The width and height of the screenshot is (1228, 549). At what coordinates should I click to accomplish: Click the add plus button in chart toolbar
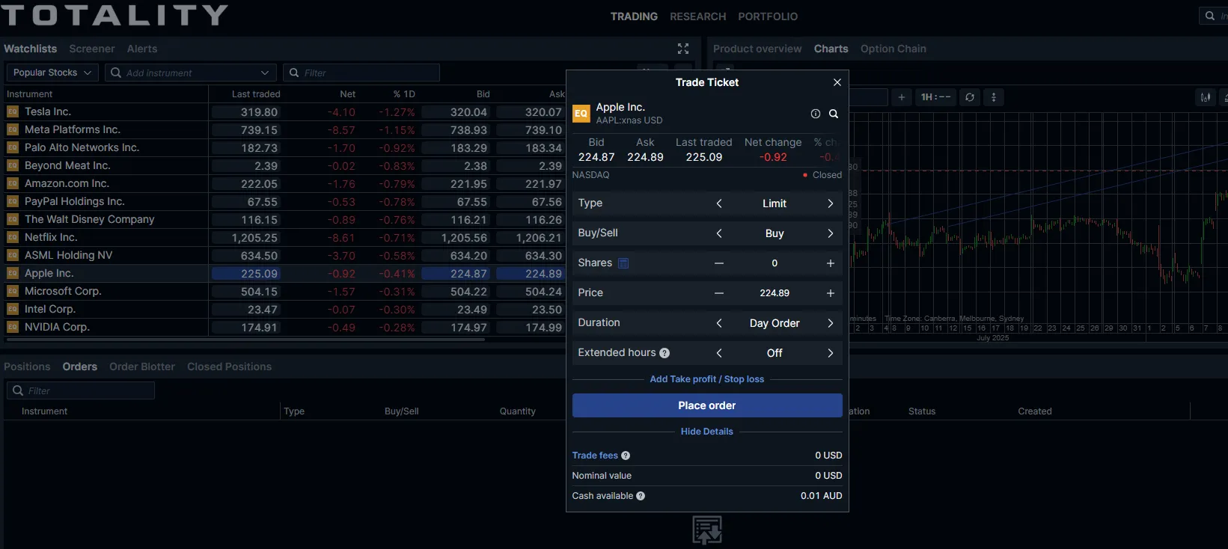(x=901, y=97)
